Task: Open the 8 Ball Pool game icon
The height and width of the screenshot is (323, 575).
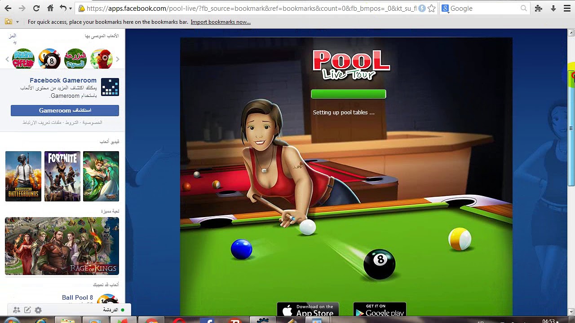Action: coord(49,59)
